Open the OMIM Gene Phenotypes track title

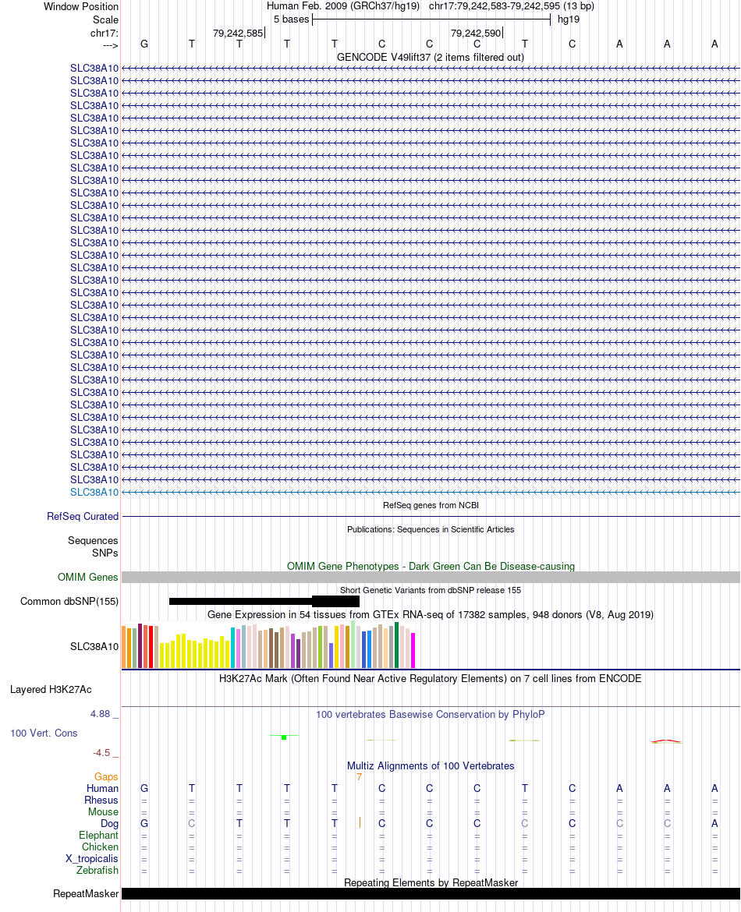(x=431, y=566)
